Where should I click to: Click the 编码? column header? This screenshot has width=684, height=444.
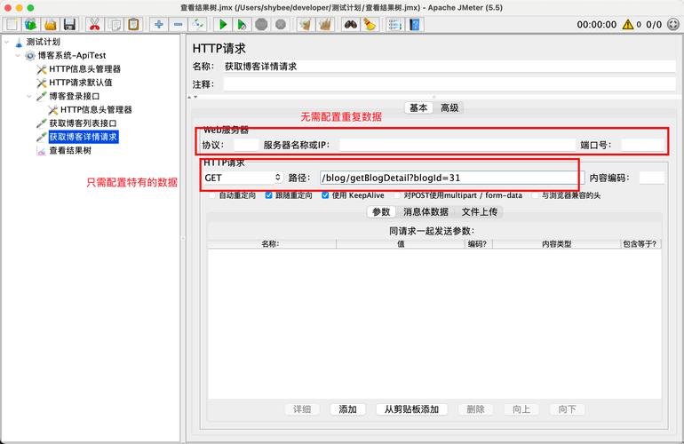click(479, 244)
